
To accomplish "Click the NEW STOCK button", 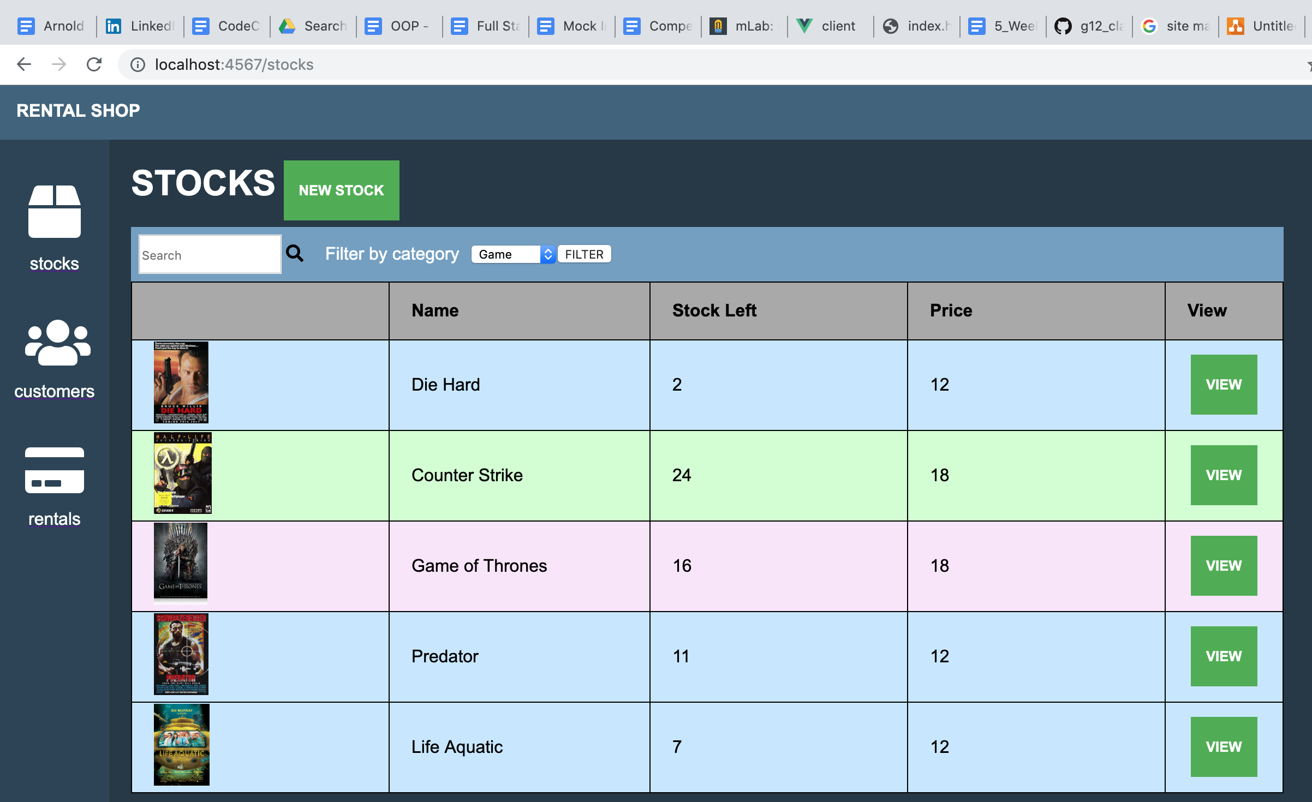I will click(x=341, y=190).
